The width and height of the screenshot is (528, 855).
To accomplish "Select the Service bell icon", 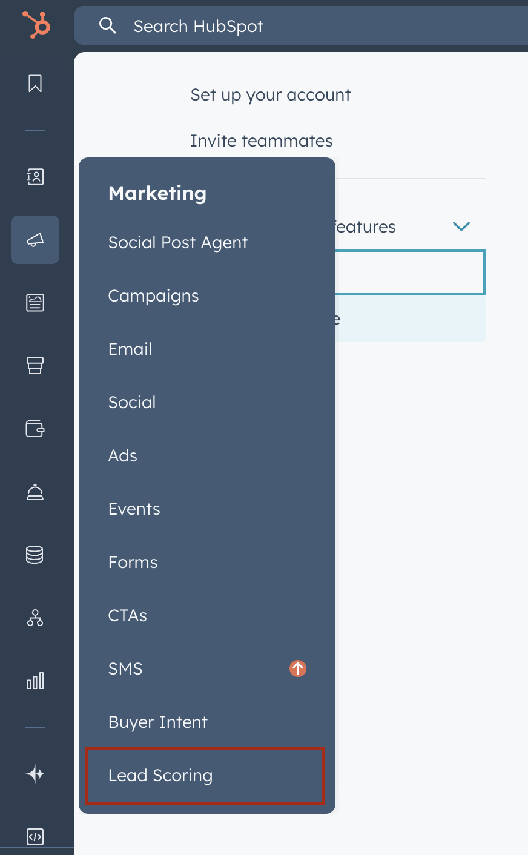I will 35,492.
